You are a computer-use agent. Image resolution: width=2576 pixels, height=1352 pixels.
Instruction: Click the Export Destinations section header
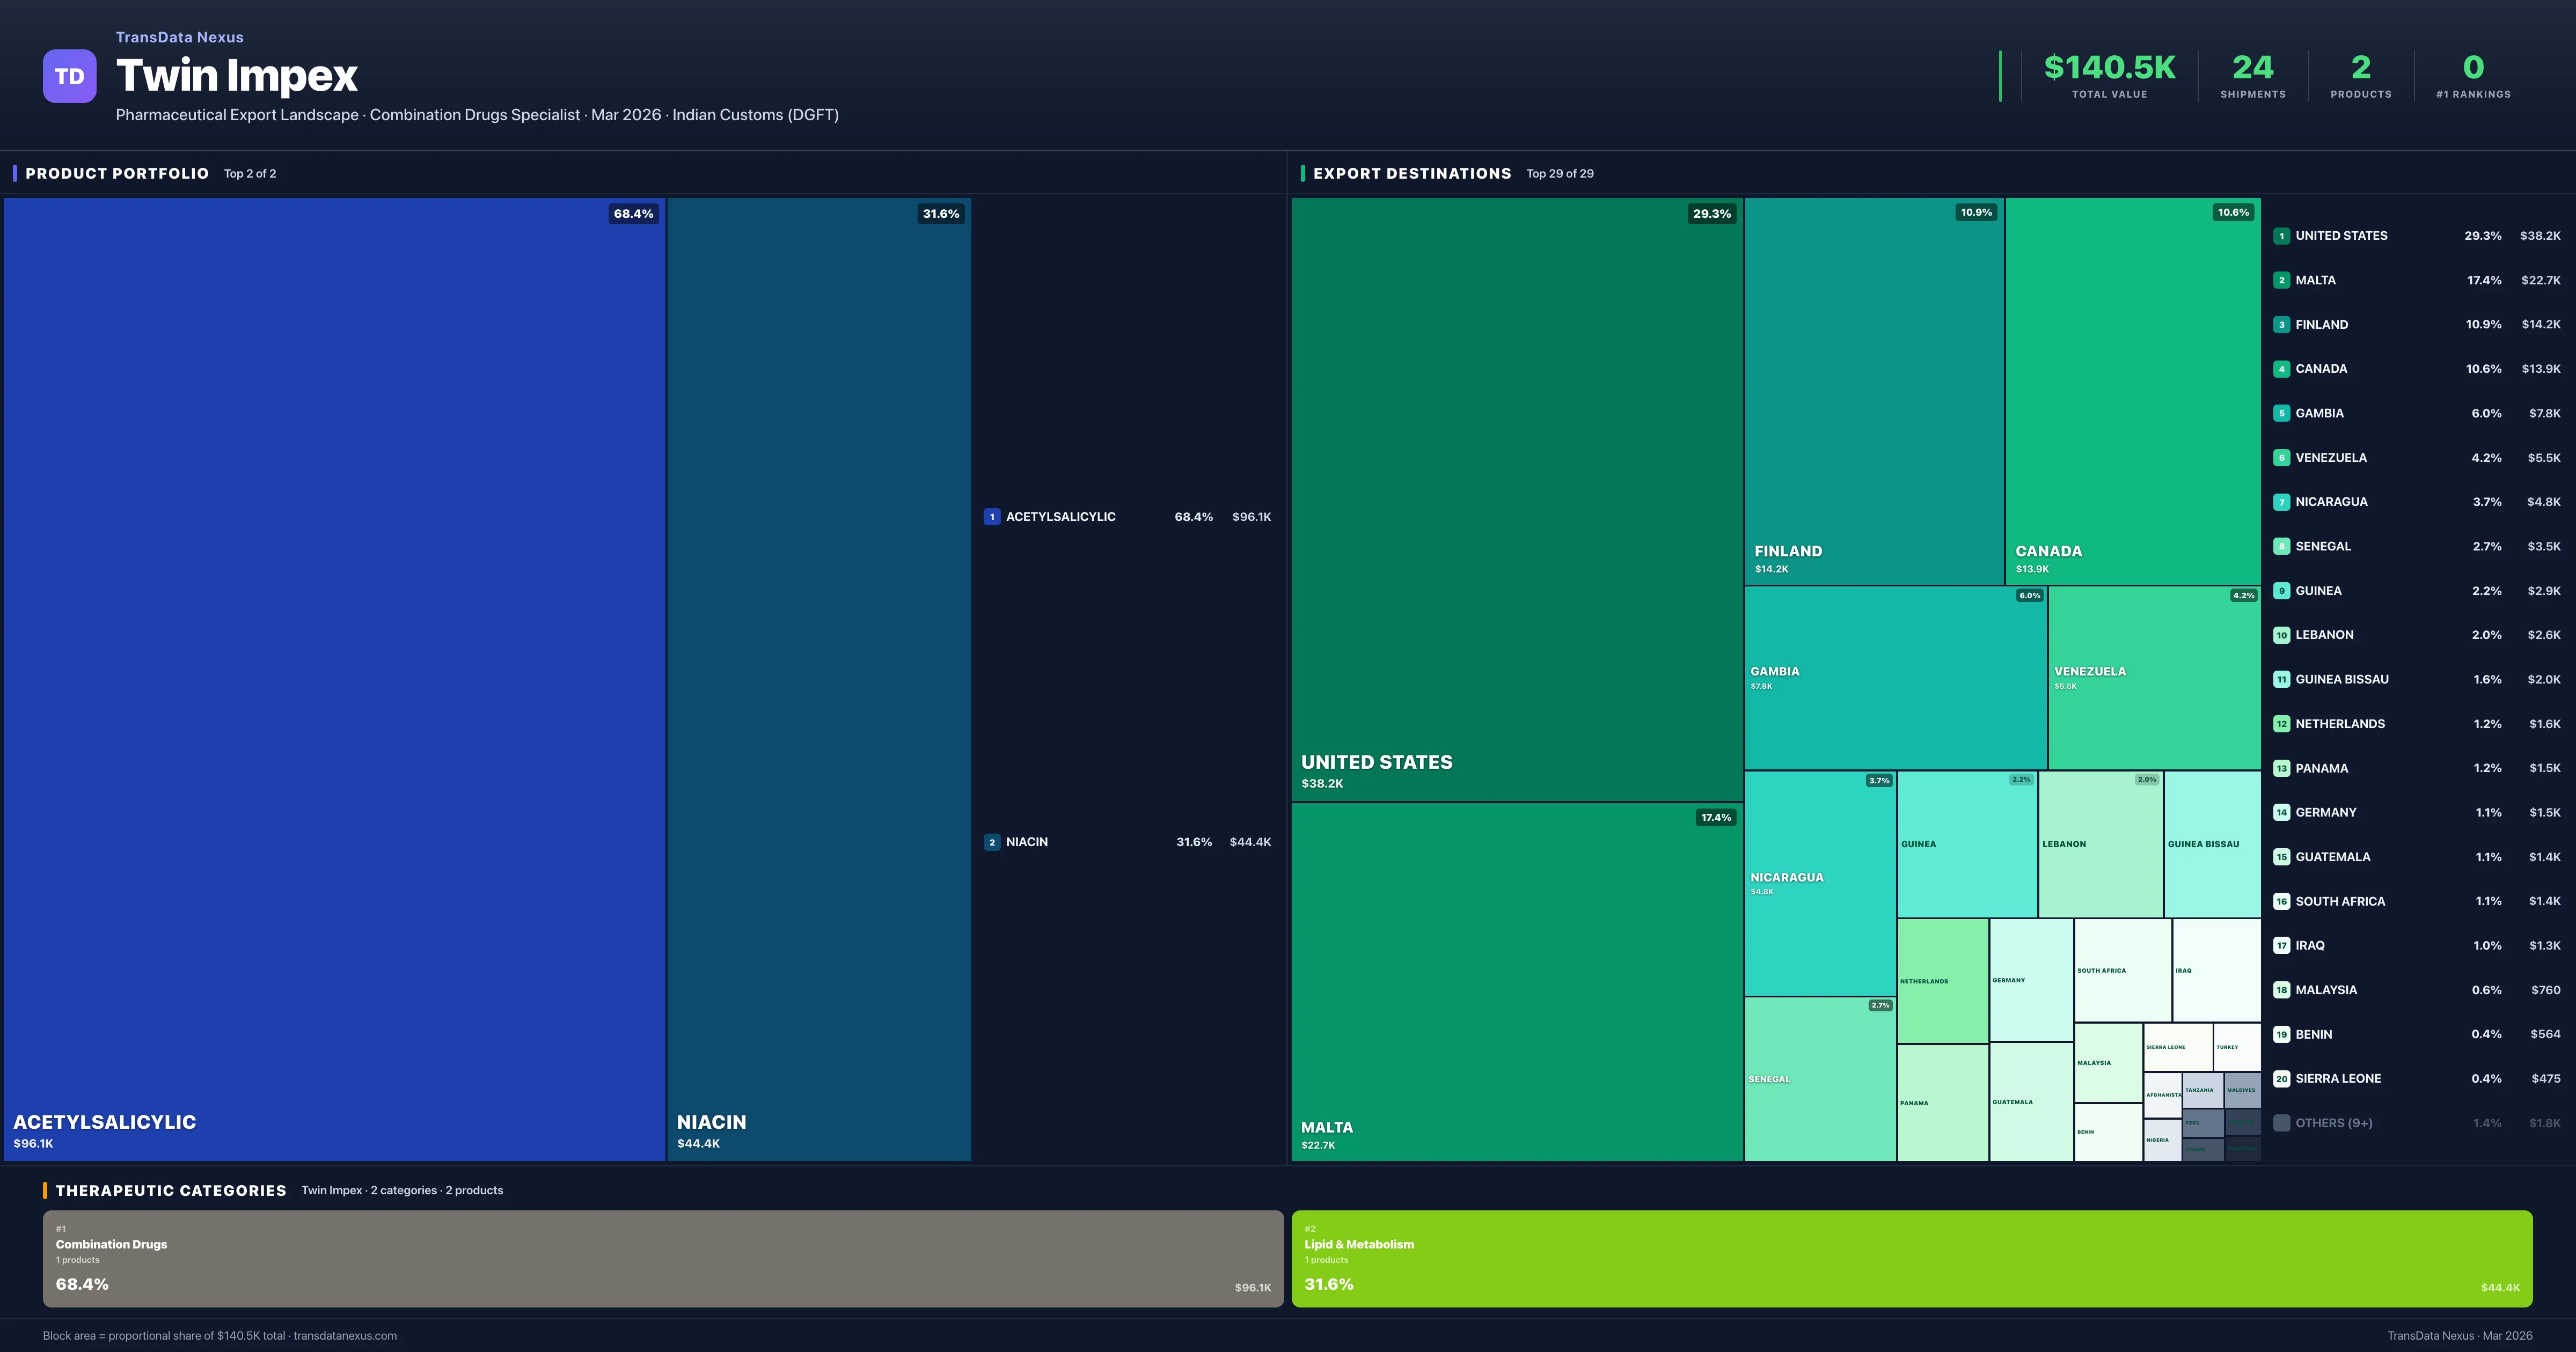pyautogui.click(x=1411, y=174)
